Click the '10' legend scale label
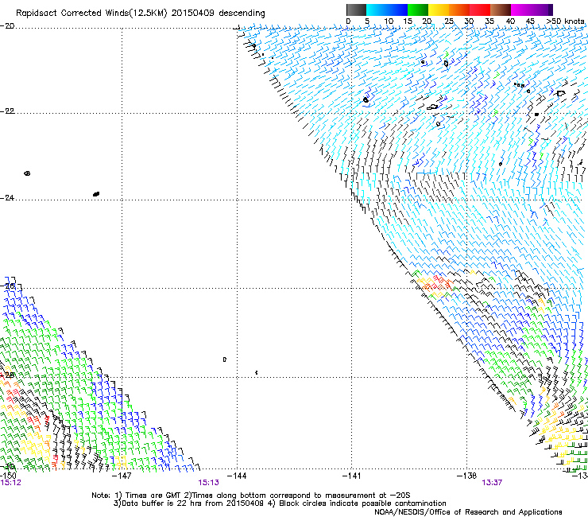588x517 pixels. click(x=389, y=21)
